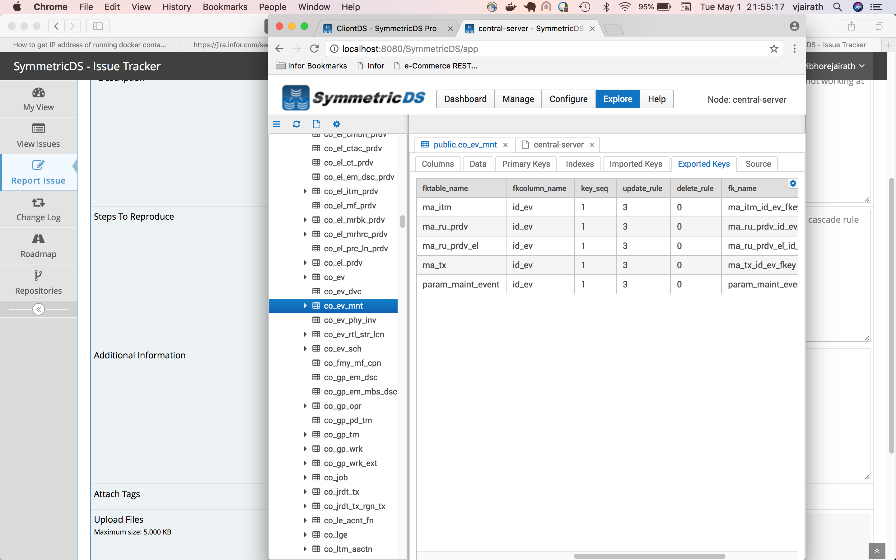
Task: Open Repositories in Issue Tracker sidebar
Action: [x=39, y=282]
